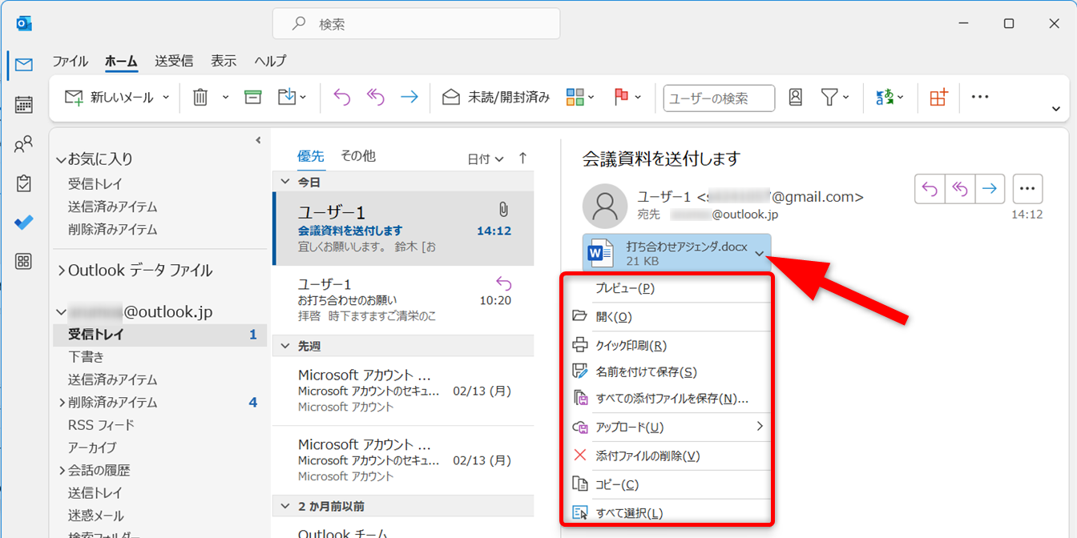Click the 新しいメール button

(110, 97)
